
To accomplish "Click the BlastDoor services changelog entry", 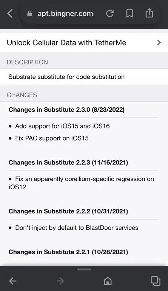I will pos(74,228).
